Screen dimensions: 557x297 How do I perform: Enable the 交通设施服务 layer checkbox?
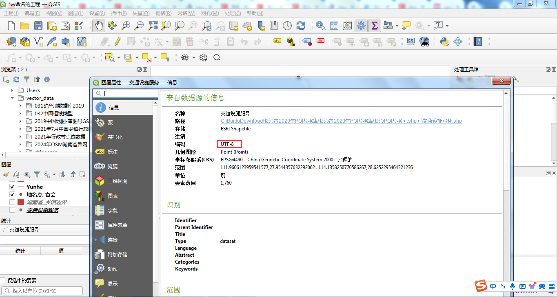coord(12,210)
